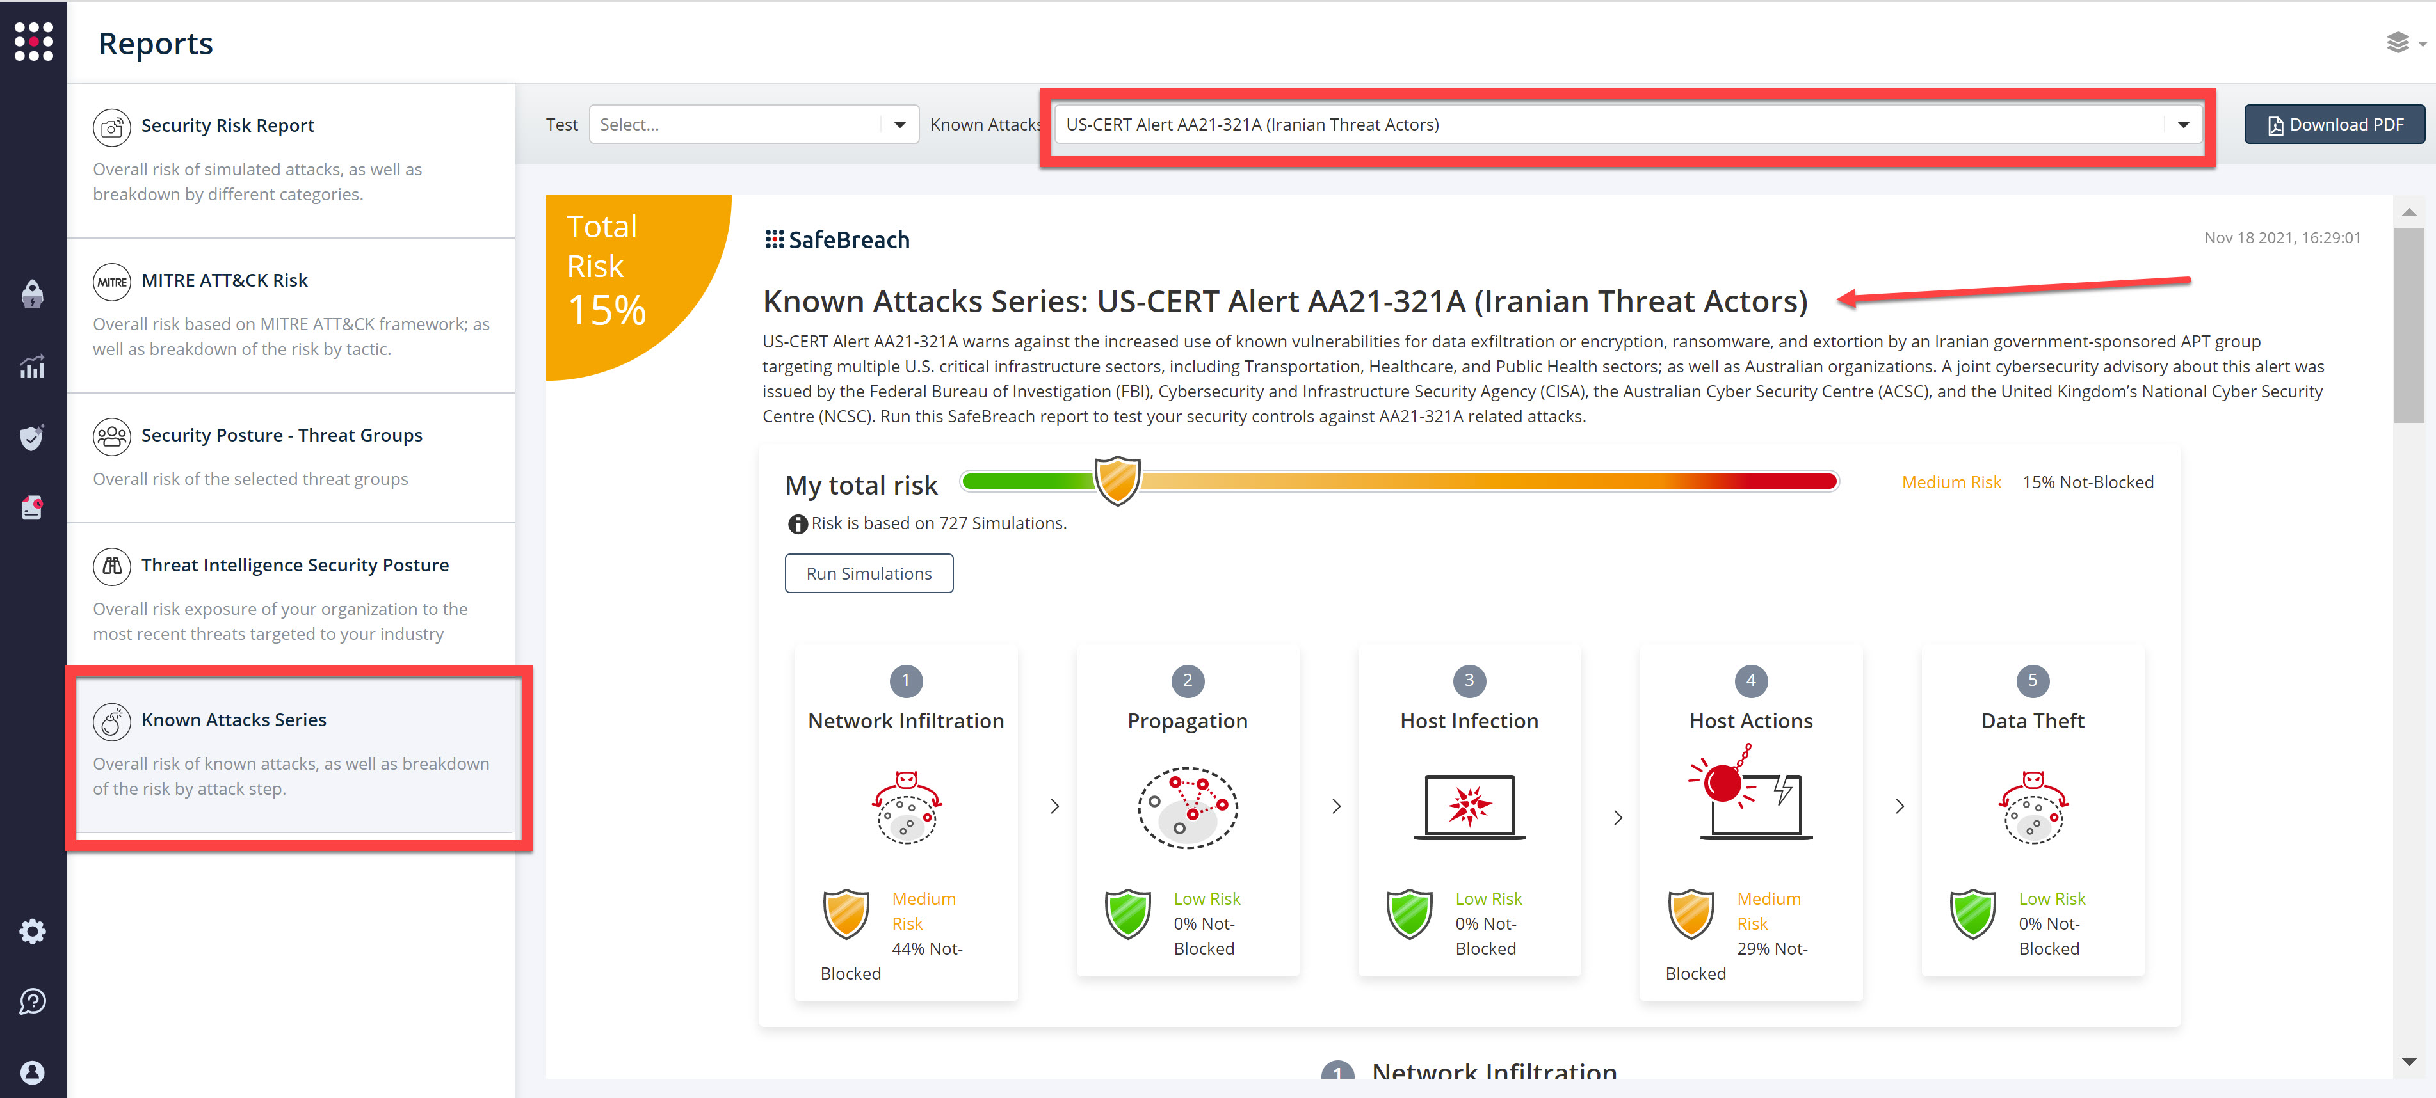Select Threat Intelligence Security Posture report
This screenshot has height=1098, width=2436.
[294, 564]
